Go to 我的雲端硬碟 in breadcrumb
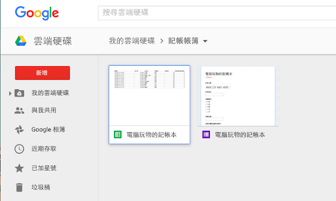 tap(132, 41)
